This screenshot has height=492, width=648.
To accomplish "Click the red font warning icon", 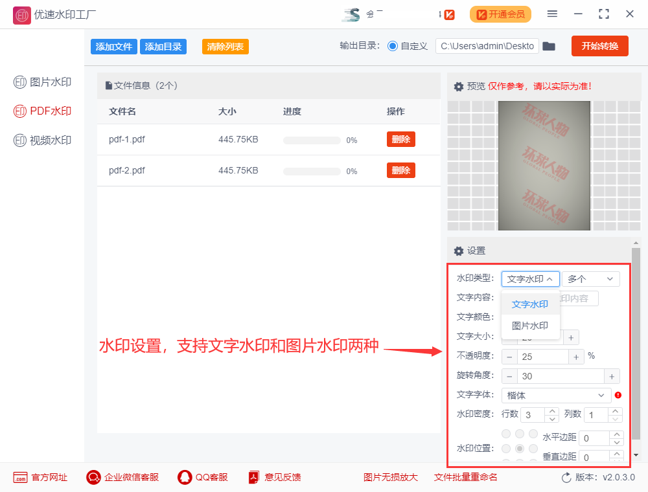I will (x=618, y=396).
